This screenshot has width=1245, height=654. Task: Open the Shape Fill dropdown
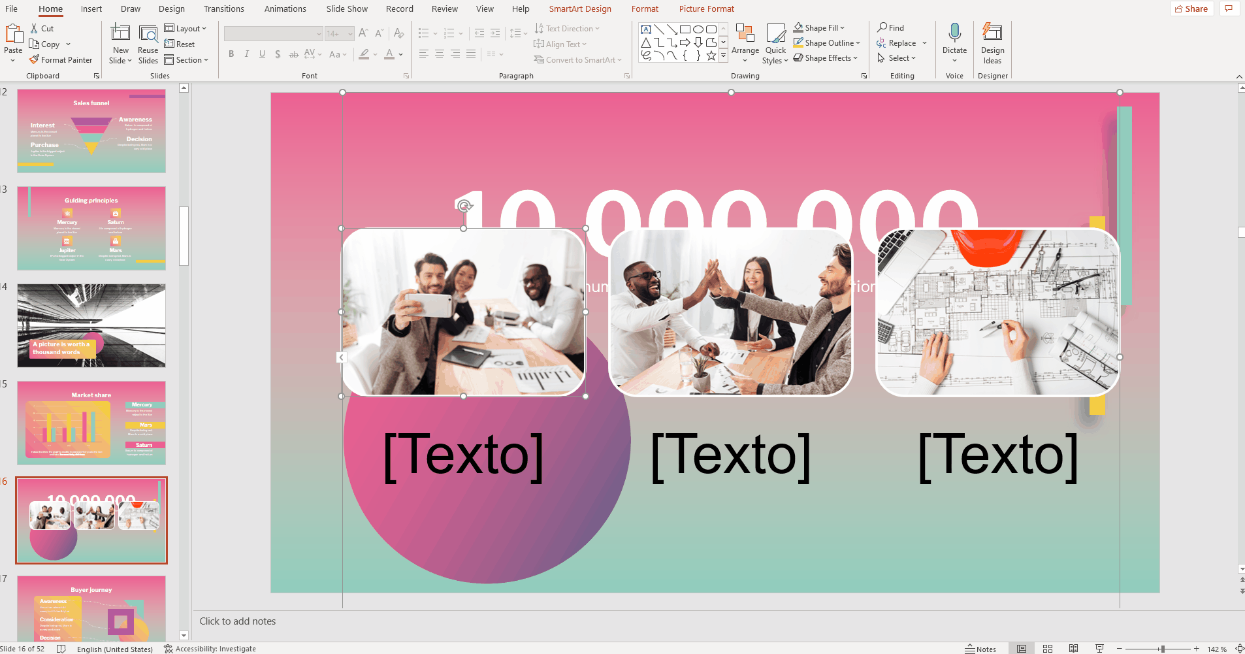(820, 28)
